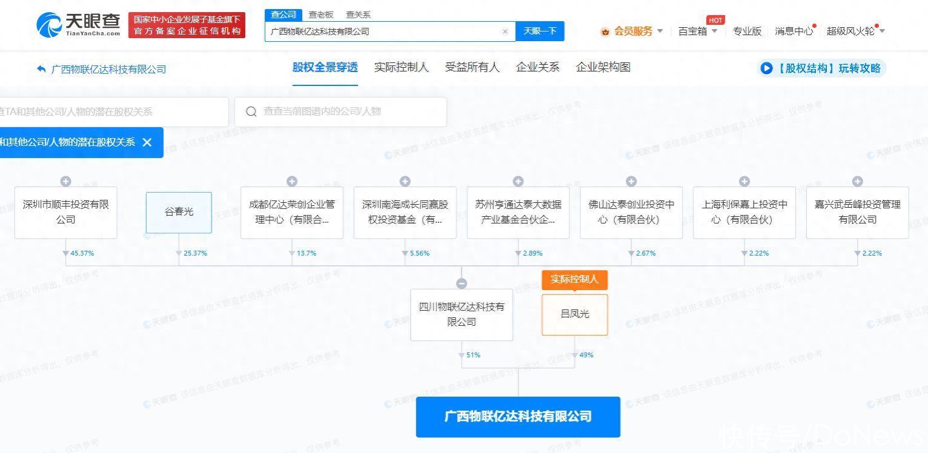This screenshot has width=928, height=453.
Task: Expand the plus above 苏州亨通达泰大数据产业基金
Action: 518,181
